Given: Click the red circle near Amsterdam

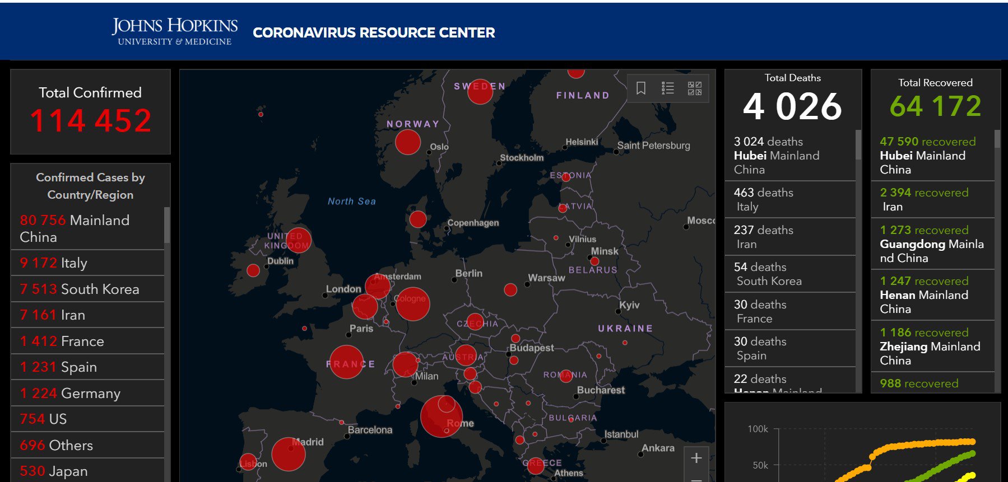Looking at the screenshot, I should (378, 287).
